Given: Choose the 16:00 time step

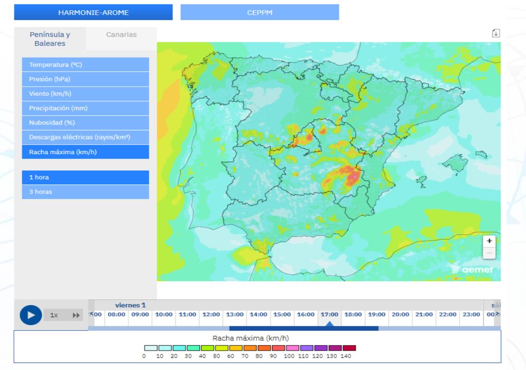Looking at the screenshot, I should point(306,314).
